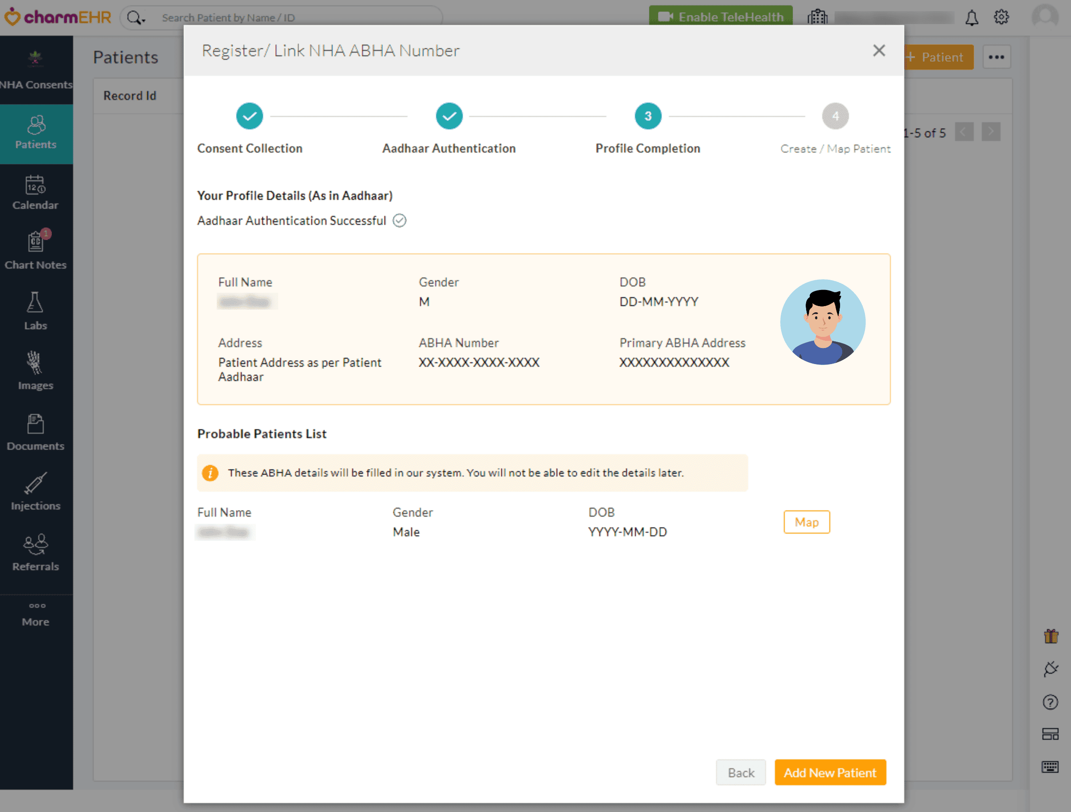Open the ellipsis options menu near Patient
The height and width of the screenshot is (812, 1071).
tap(997, 57)
